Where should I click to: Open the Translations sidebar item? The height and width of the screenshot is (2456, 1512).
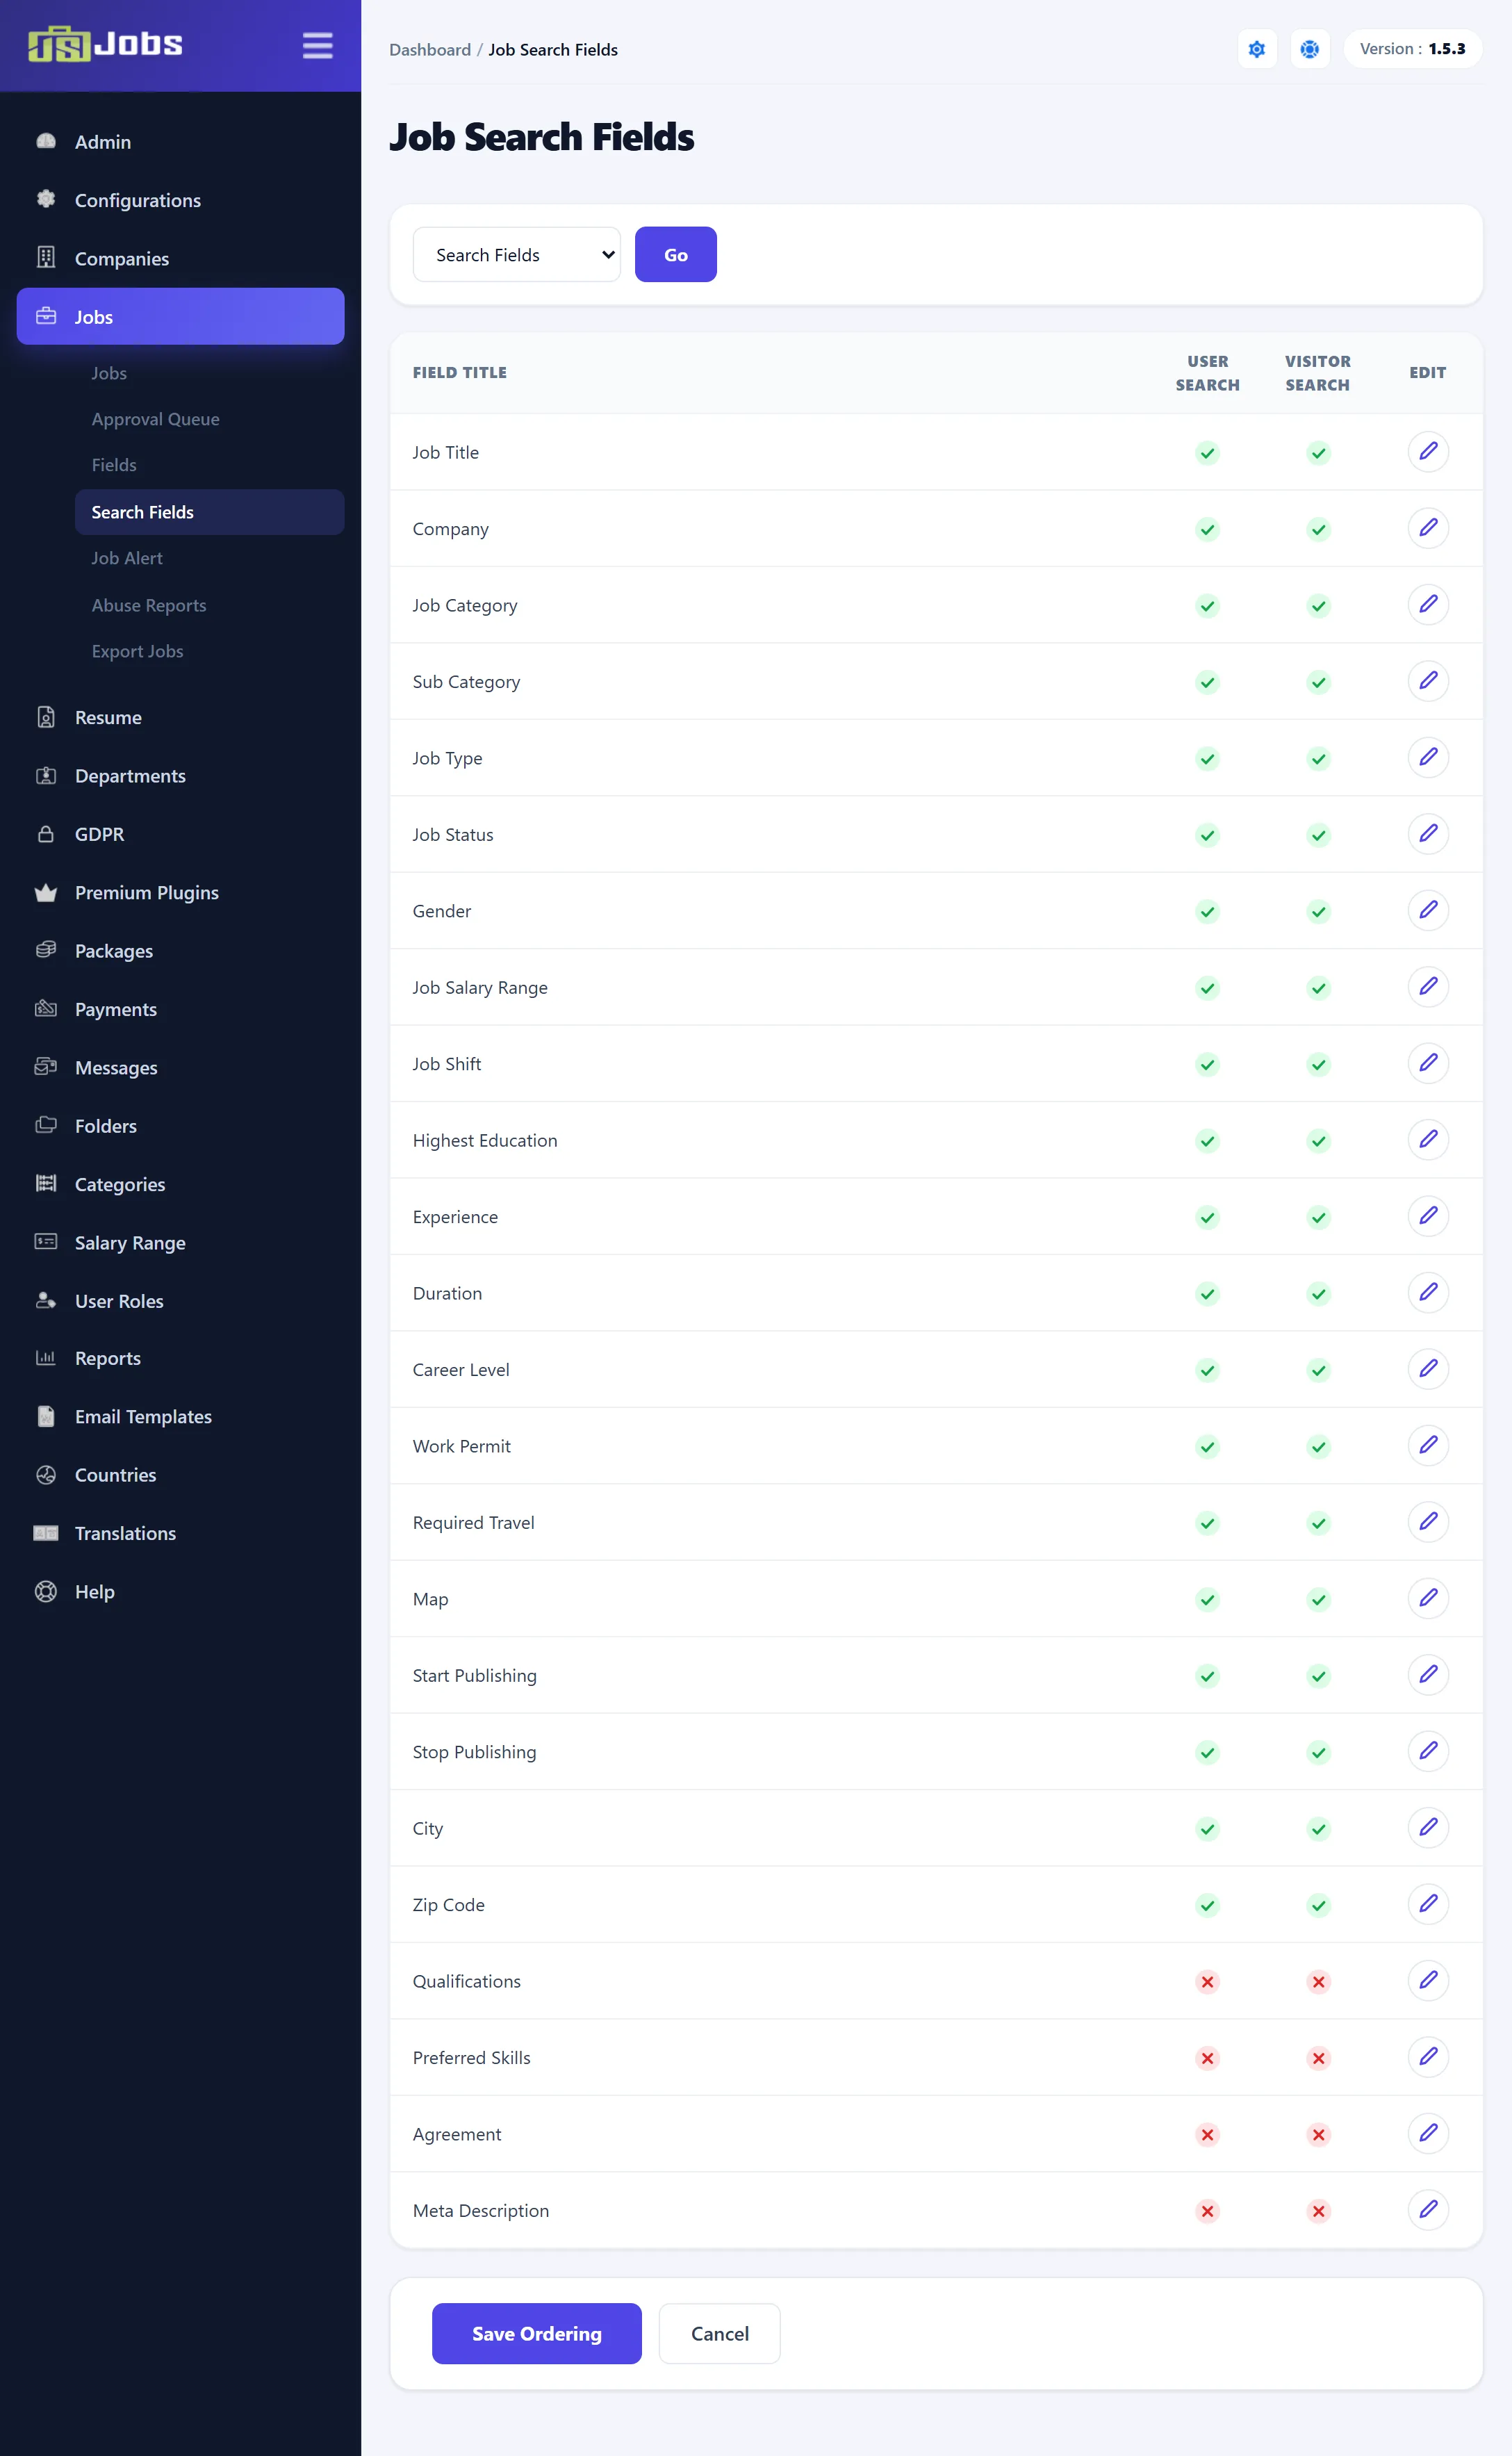click(181, 1533)
